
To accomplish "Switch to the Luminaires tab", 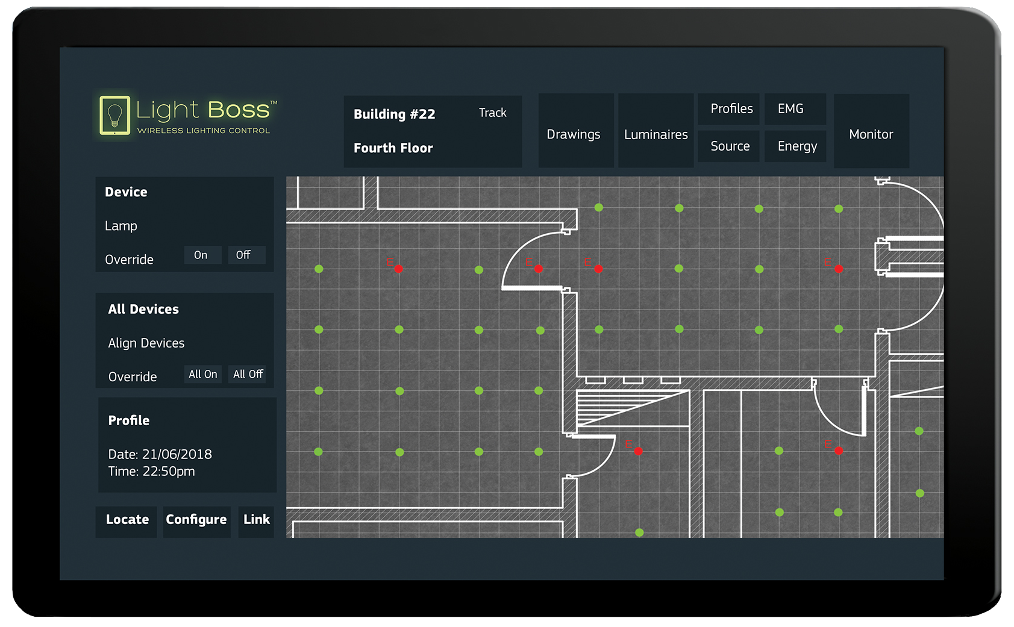I will tap(656, 134).
